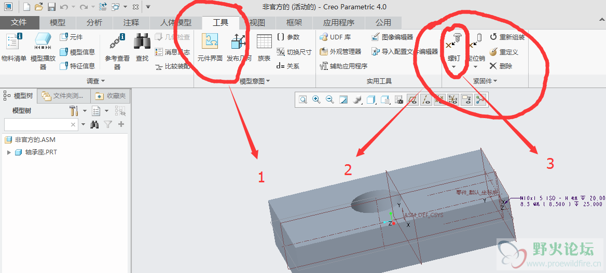Image resolution: width=606 pixels, height=273 pixels.
Task: Click the 发布几何 publish geometry tool
Action: [239, 48]
